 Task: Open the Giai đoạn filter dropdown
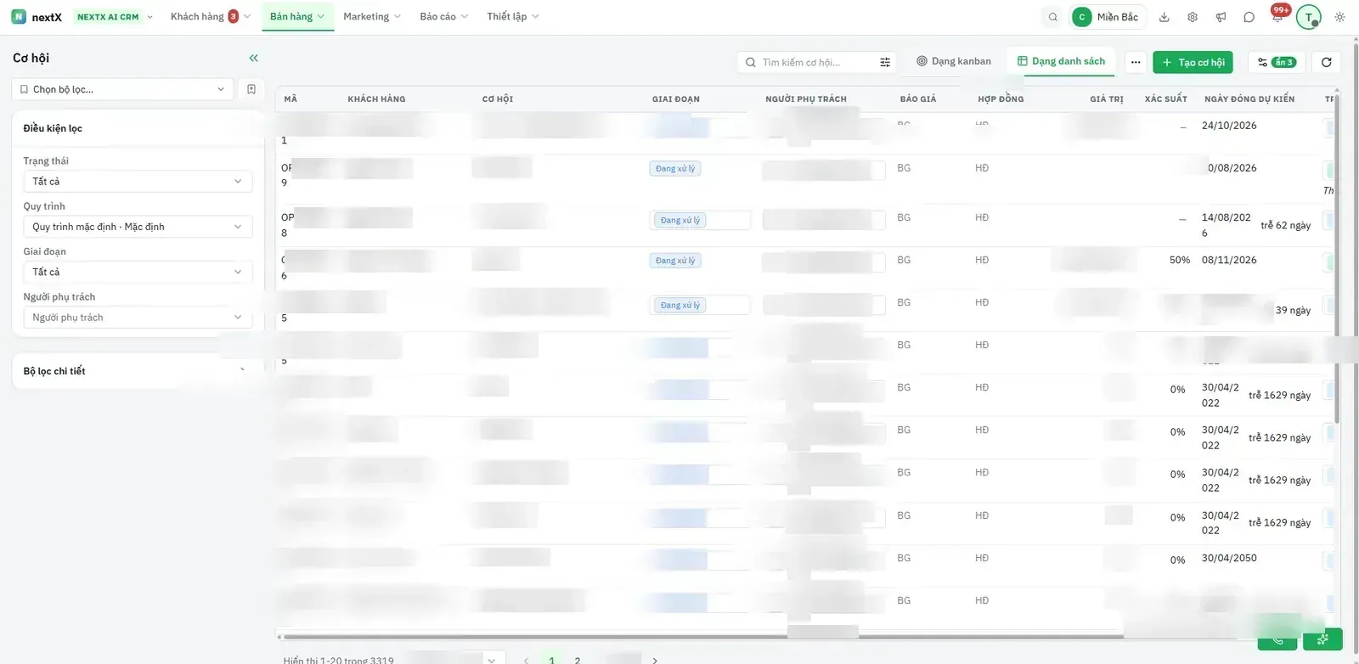tap(138, 272)
